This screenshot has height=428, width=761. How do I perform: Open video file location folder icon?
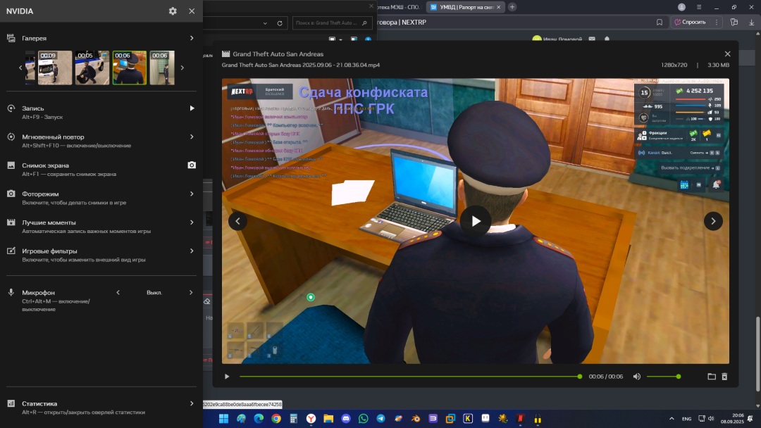click(712, 377)
